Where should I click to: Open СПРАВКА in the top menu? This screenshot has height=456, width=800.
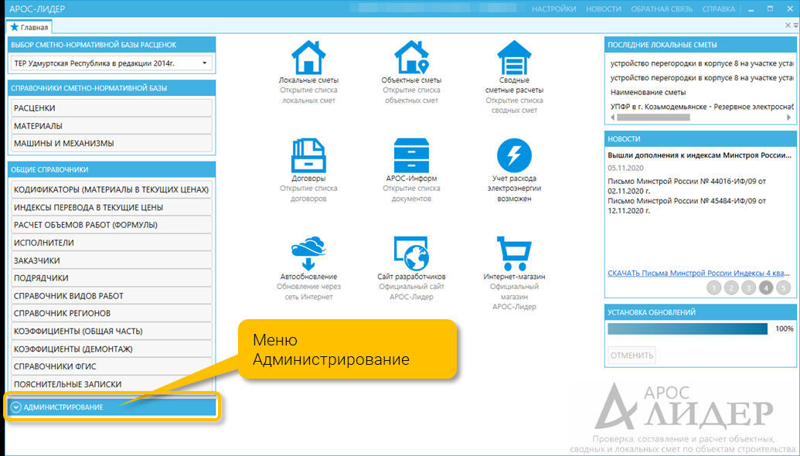[x=718, y=9]
